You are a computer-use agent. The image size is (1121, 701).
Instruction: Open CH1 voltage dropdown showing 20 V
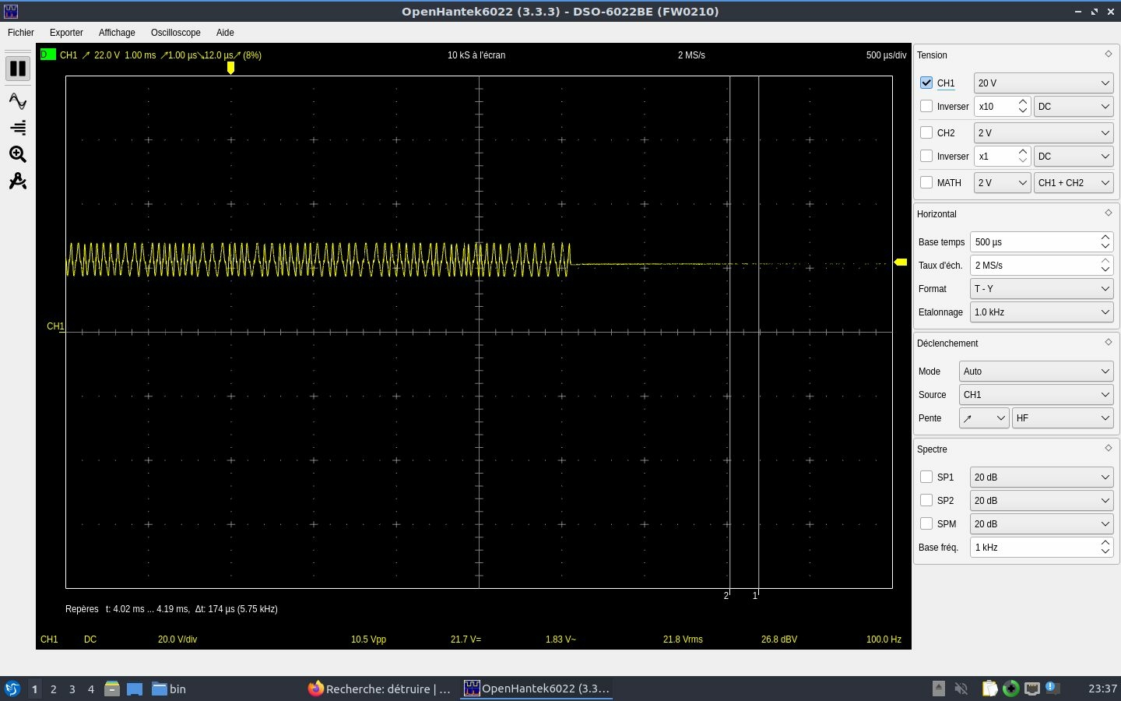click(x=1043, y=83)
